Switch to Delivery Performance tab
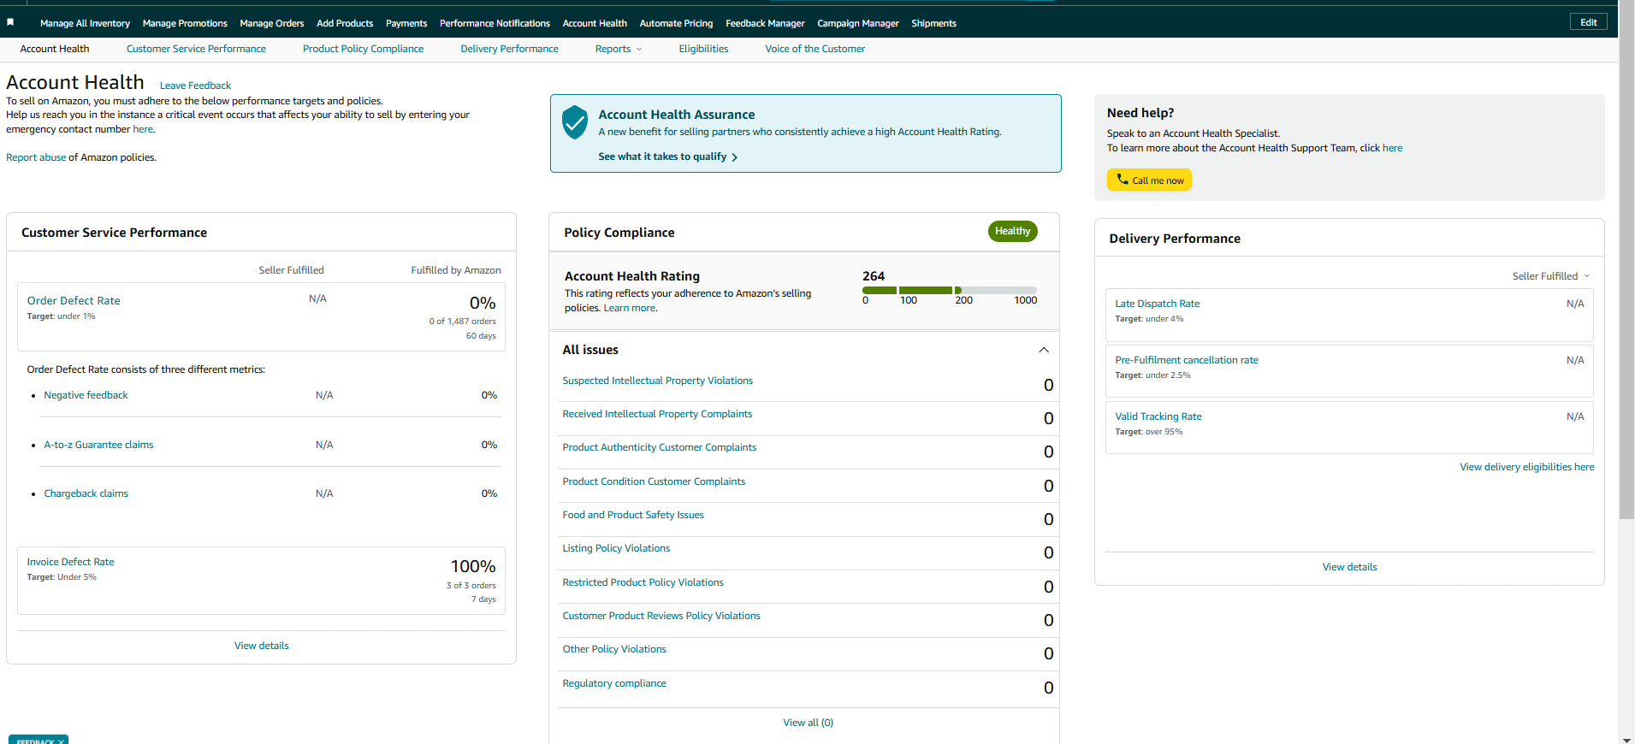1635x744 pixels. pos(509,49)
